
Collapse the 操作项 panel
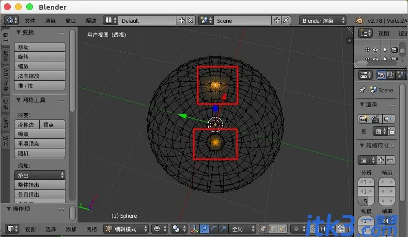pos(9,208)
